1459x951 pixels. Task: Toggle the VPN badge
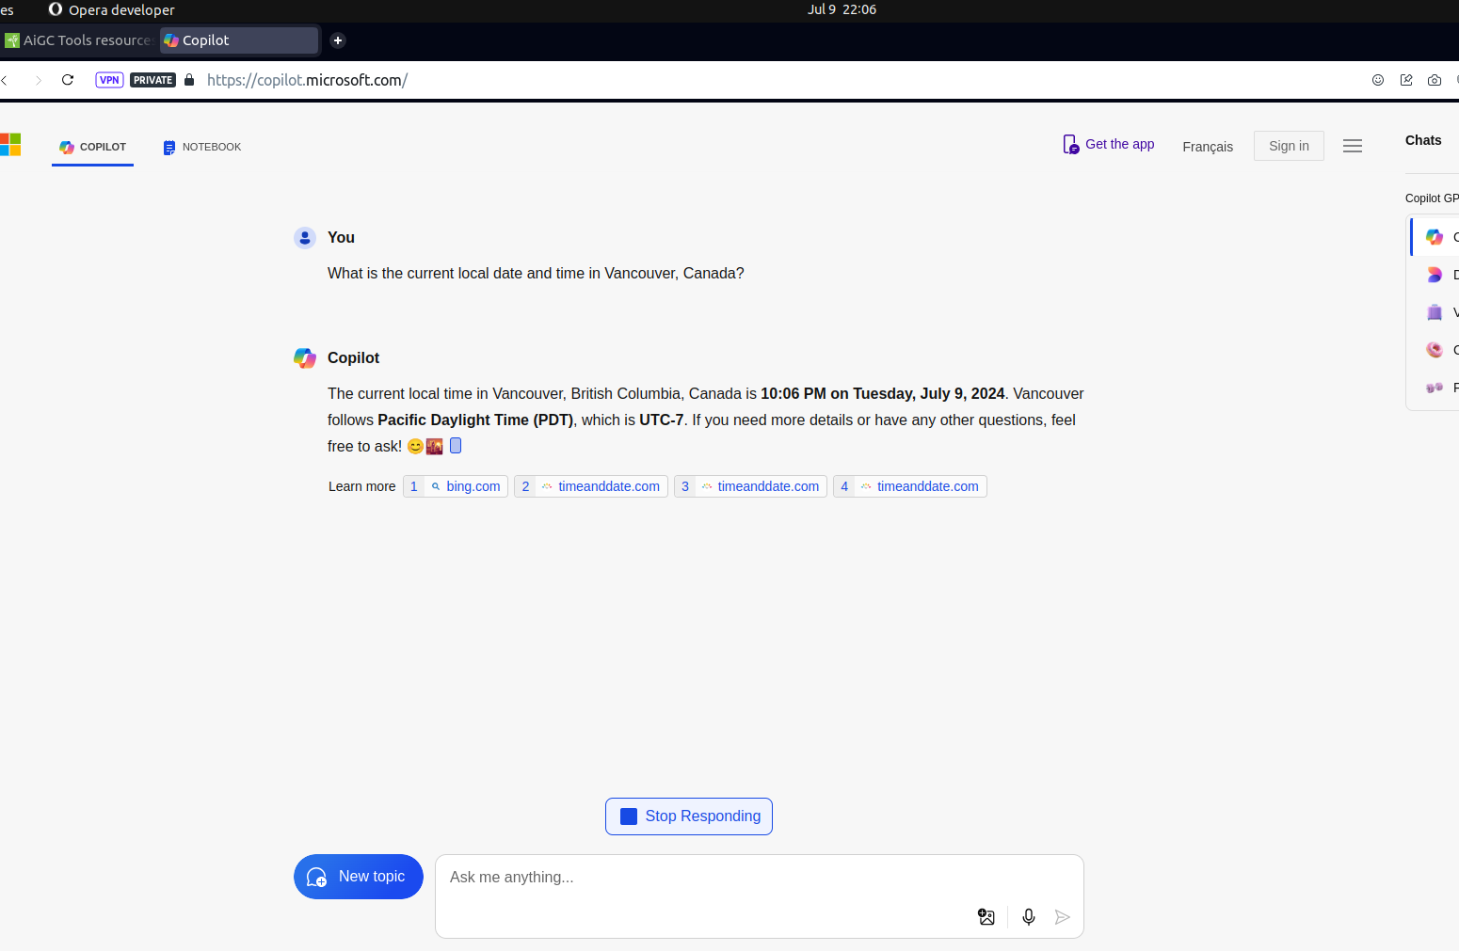(x=109, y=80)
